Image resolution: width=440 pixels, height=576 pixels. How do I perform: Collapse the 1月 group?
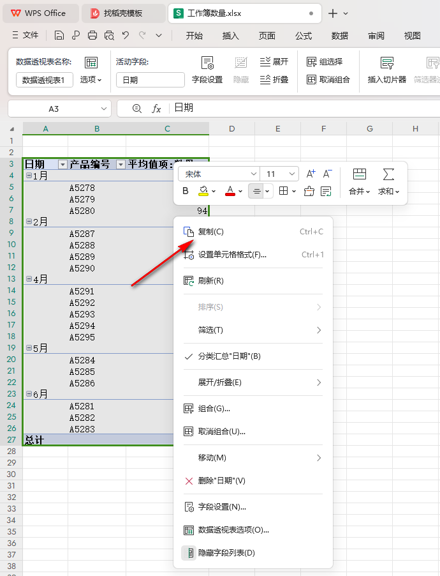pyautogui.click(x=29, y=176)
